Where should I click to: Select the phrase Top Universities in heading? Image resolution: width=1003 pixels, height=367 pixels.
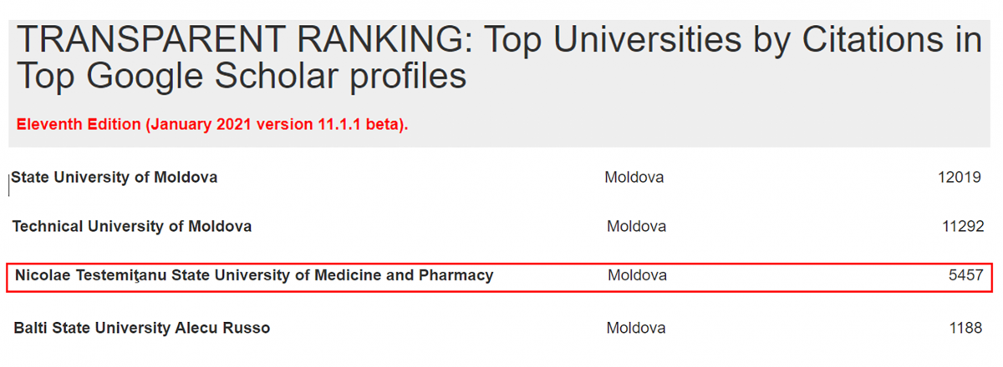click(623, 40)
